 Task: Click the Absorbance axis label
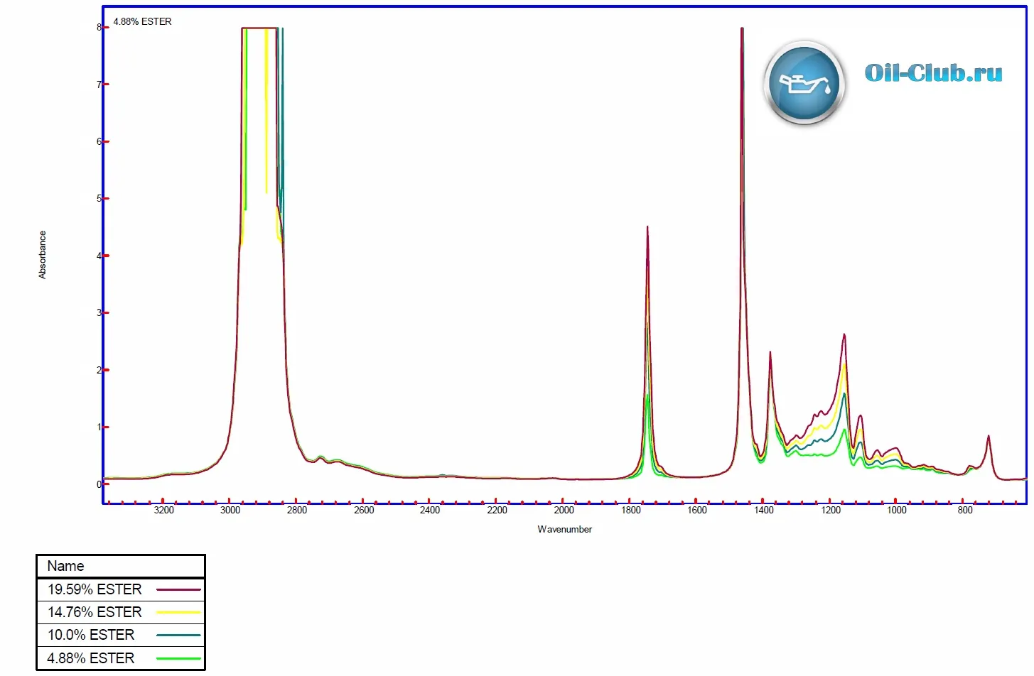point(42,255)
